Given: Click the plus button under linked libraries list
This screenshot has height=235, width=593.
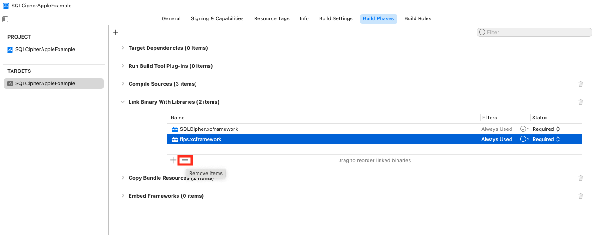Looking at the screenshot, I should coord(173,160).
